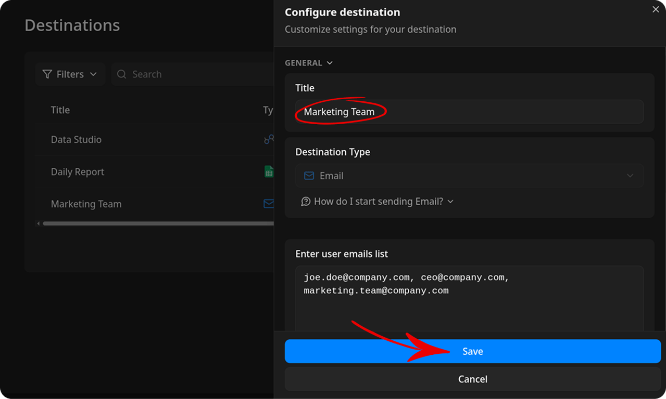Click the green sheets icon for Daily Report
Viewport: 666px width, 399px height.
pos(269,171)
